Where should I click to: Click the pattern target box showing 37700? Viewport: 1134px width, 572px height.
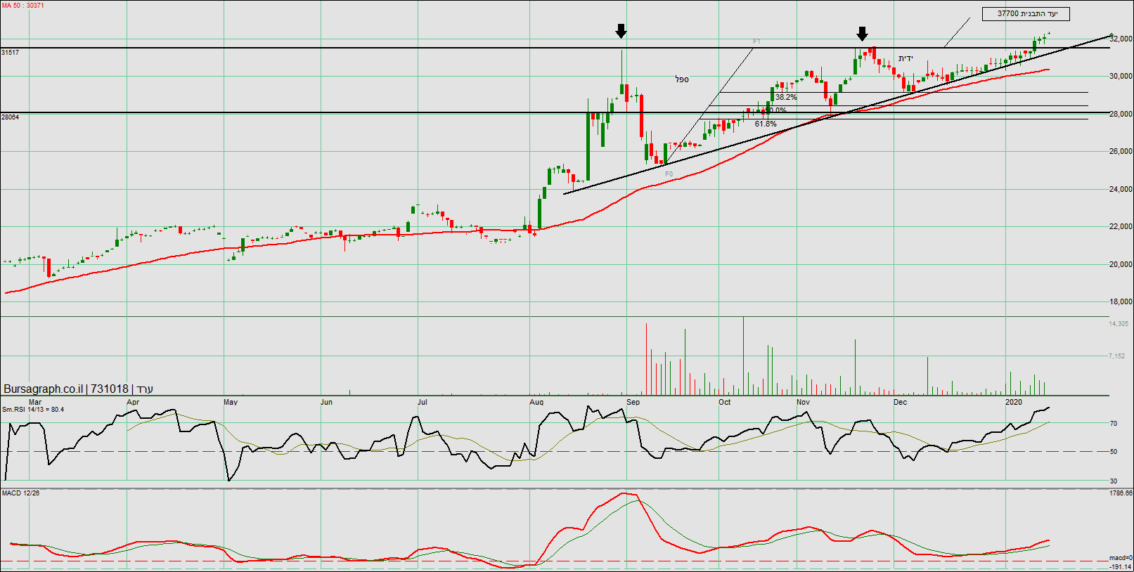(x=1026, y=14)
